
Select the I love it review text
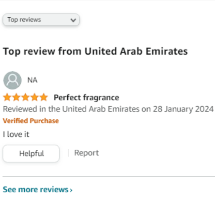[x=16, y=134]
